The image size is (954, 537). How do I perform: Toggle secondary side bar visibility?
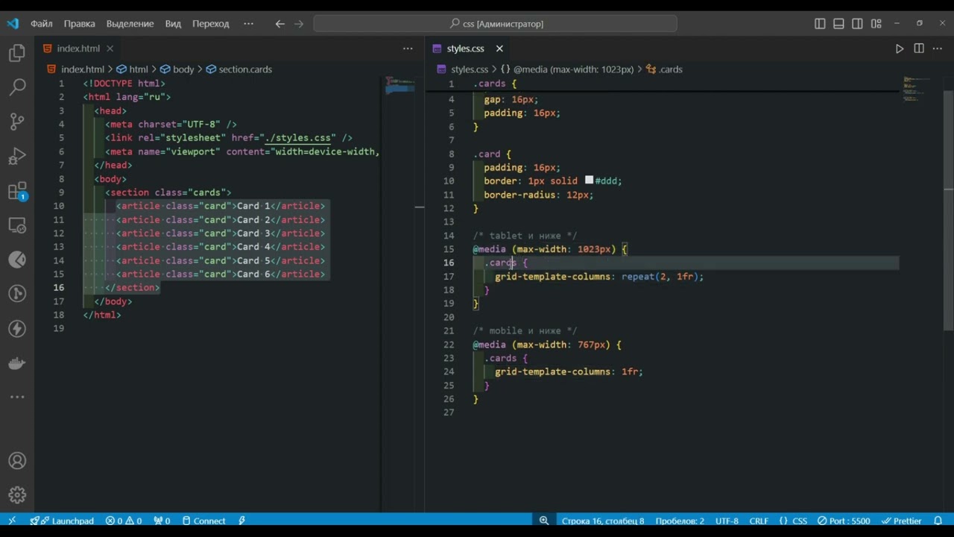click(x=858, y=24)
